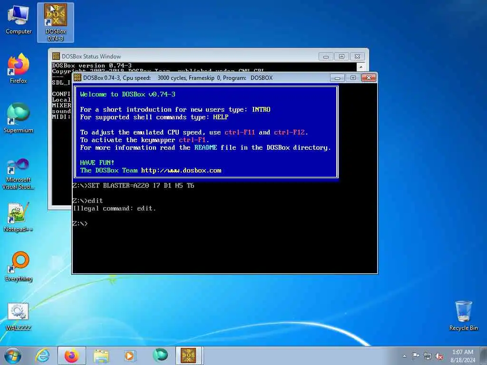Maximize the DOSBox 0.74-3 main window
487x365 pixels.
(x=353, y=77)
